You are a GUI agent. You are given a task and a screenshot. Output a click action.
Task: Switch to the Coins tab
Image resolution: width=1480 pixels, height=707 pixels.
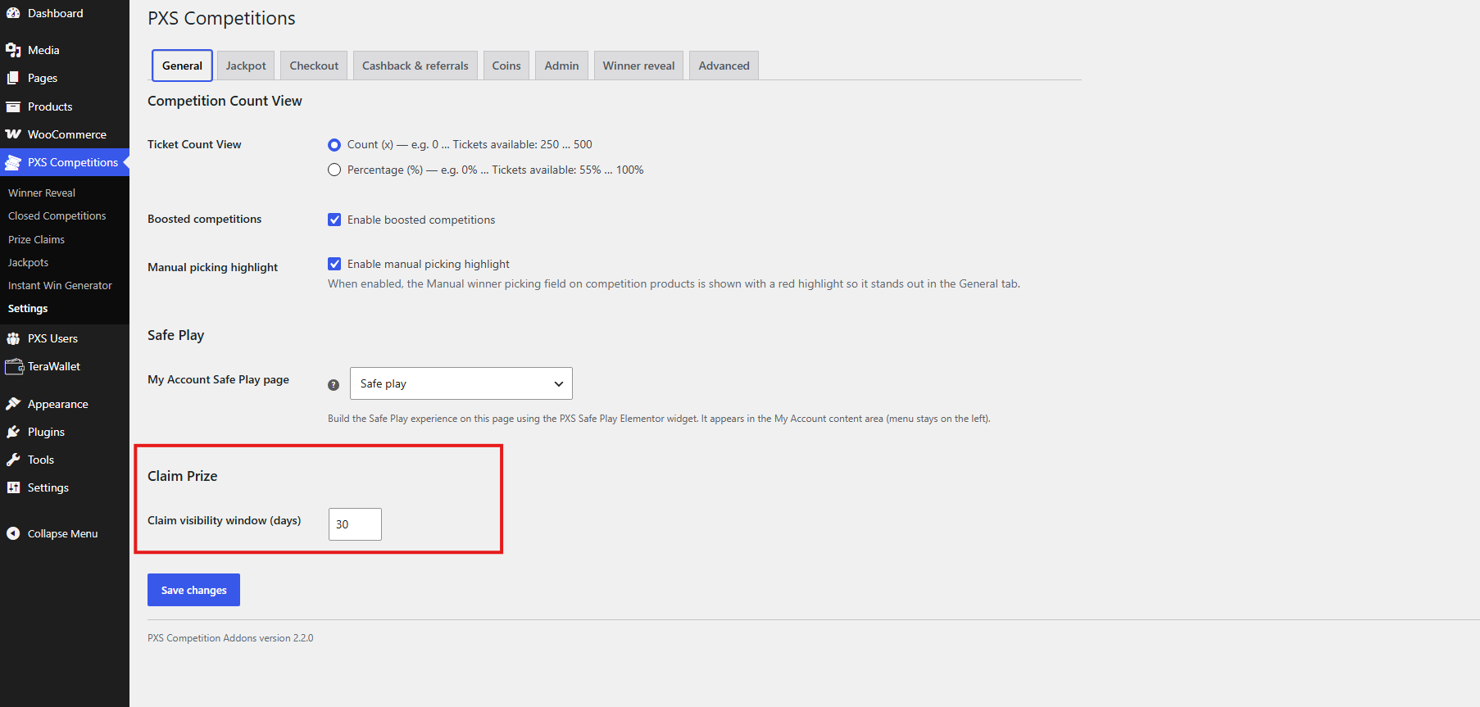click(506, 66)
